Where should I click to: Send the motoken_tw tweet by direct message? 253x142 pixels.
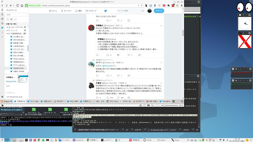click(129, 75)
